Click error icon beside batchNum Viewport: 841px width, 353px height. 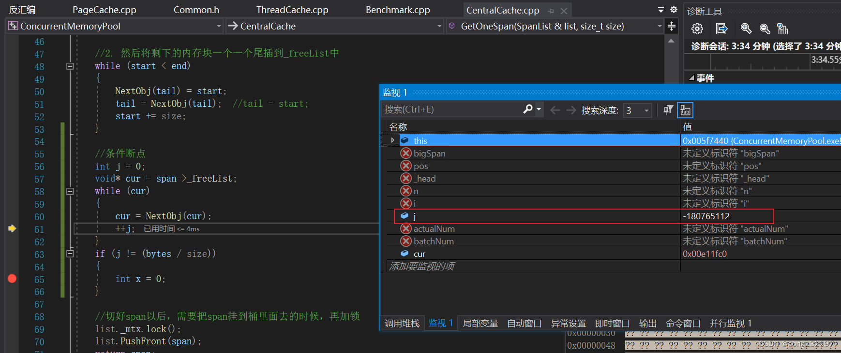pyautogui.click(x=406, y=241)
